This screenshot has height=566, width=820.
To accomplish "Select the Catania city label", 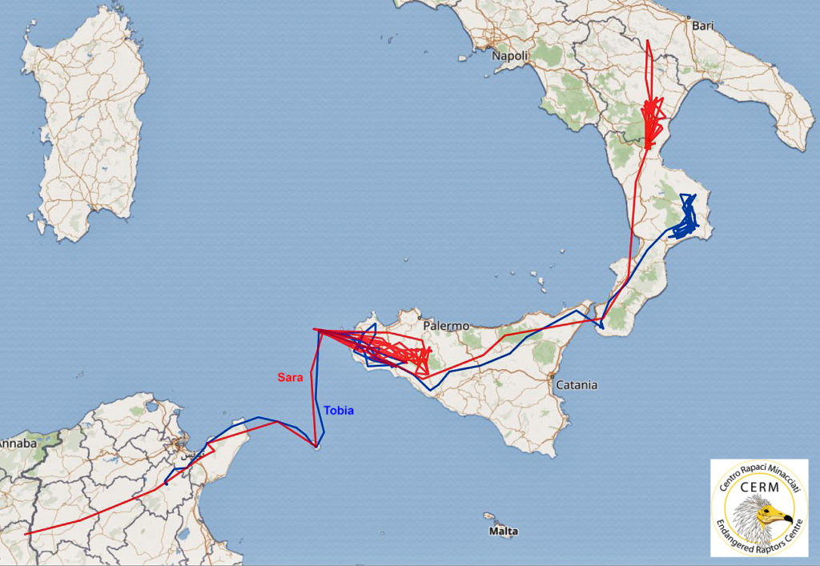I will 577,384.
